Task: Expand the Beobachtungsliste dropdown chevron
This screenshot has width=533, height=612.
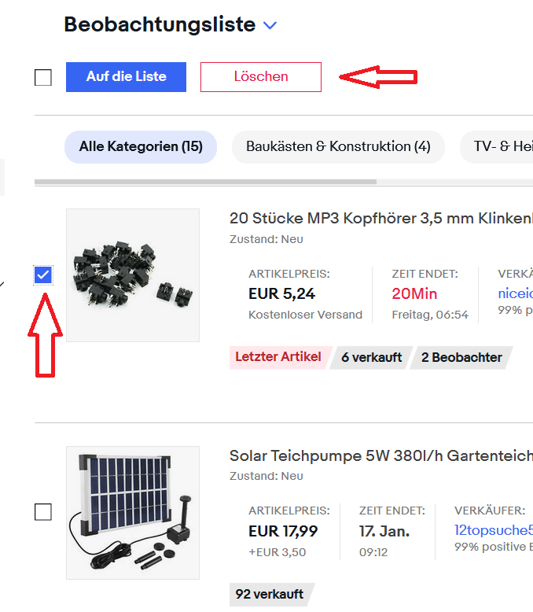Action: click(x=270, y=25)
